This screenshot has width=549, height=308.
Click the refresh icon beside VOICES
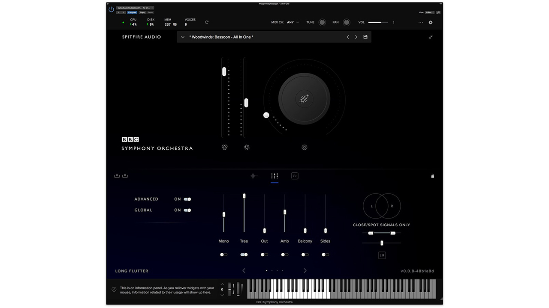coord(207,22)
